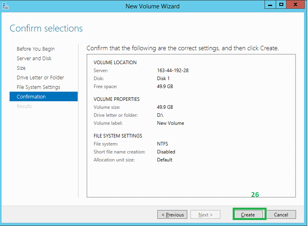Minimize the New Volume Wizard window

pos(271,5)
